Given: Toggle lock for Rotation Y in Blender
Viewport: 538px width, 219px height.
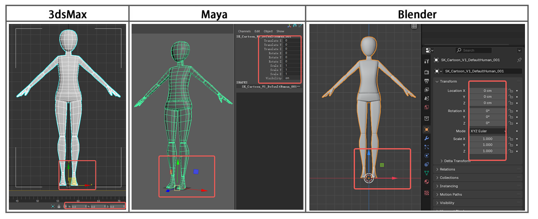Looking at the screenshot, I should [x=511, y=117].
